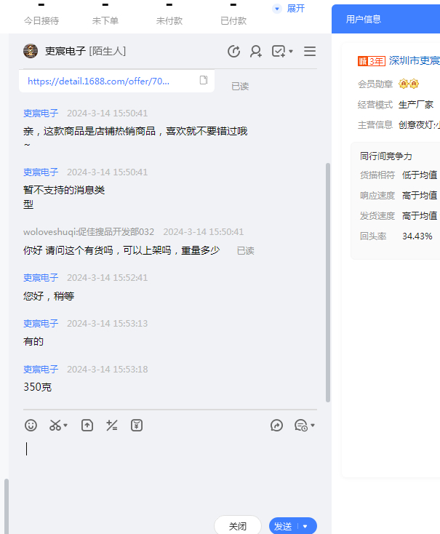Open the send button dropdown arrow

[305, 526]
